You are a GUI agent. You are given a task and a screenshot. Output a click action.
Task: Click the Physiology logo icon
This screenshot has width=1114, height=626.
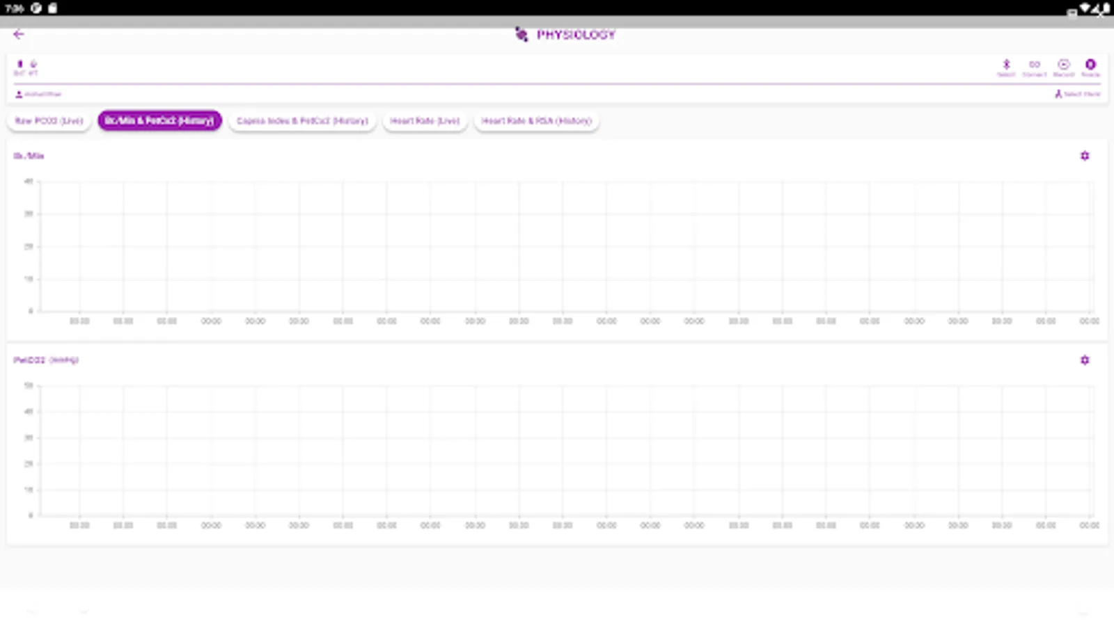(521, 34)
